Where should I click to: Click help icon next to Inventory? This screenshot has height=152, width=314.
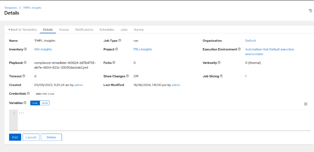click(25, 49)
